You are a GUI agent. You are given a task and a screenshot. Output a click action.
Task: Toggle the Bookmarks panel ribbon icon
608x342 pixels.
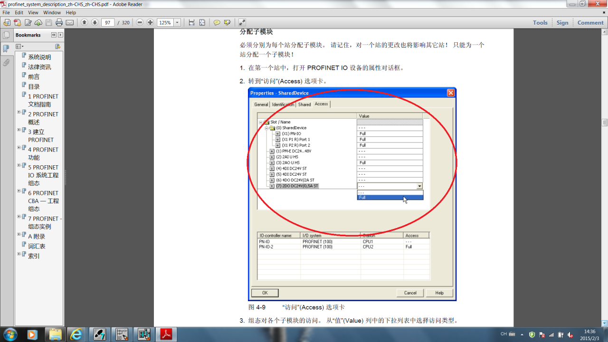coord(6,48)
